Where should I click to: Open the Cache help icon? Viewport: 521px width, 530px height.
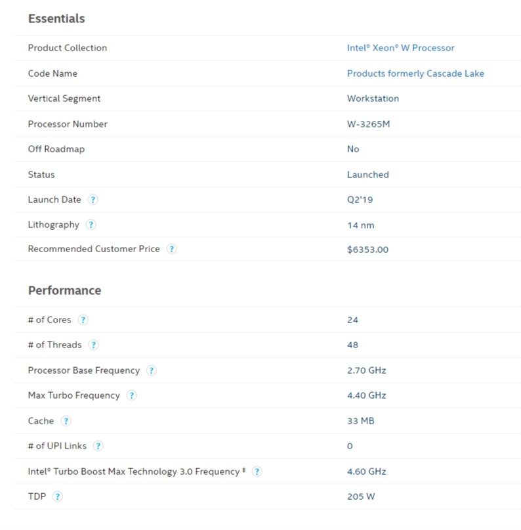tap(66, 421)
